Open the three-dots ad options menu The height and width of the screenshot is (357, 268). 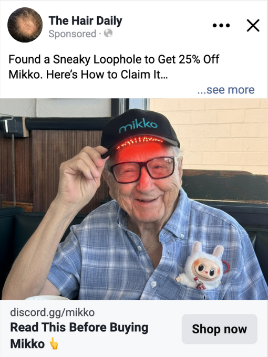[221, 25]
